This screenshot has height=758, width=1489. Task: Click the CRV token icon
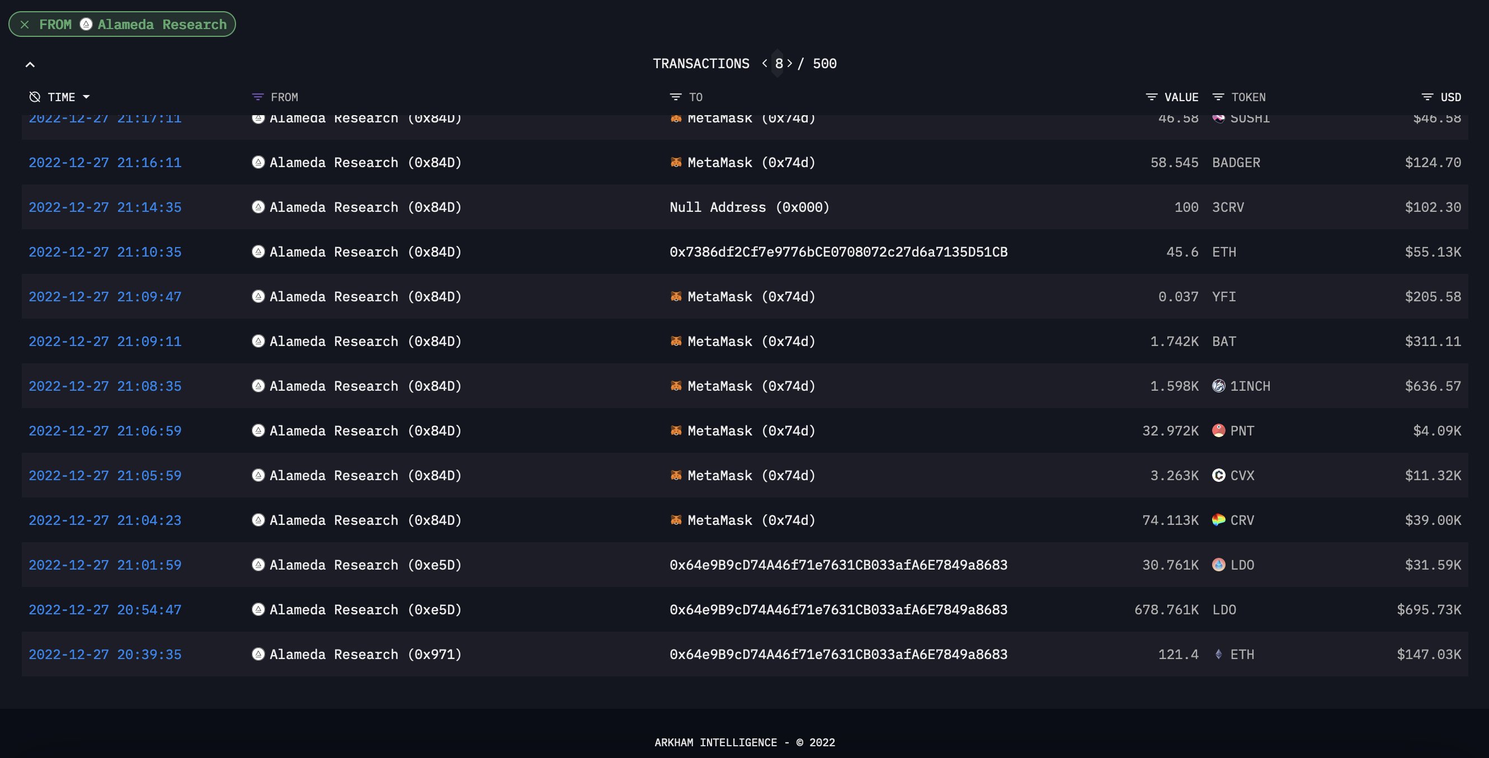[1218, 520]
